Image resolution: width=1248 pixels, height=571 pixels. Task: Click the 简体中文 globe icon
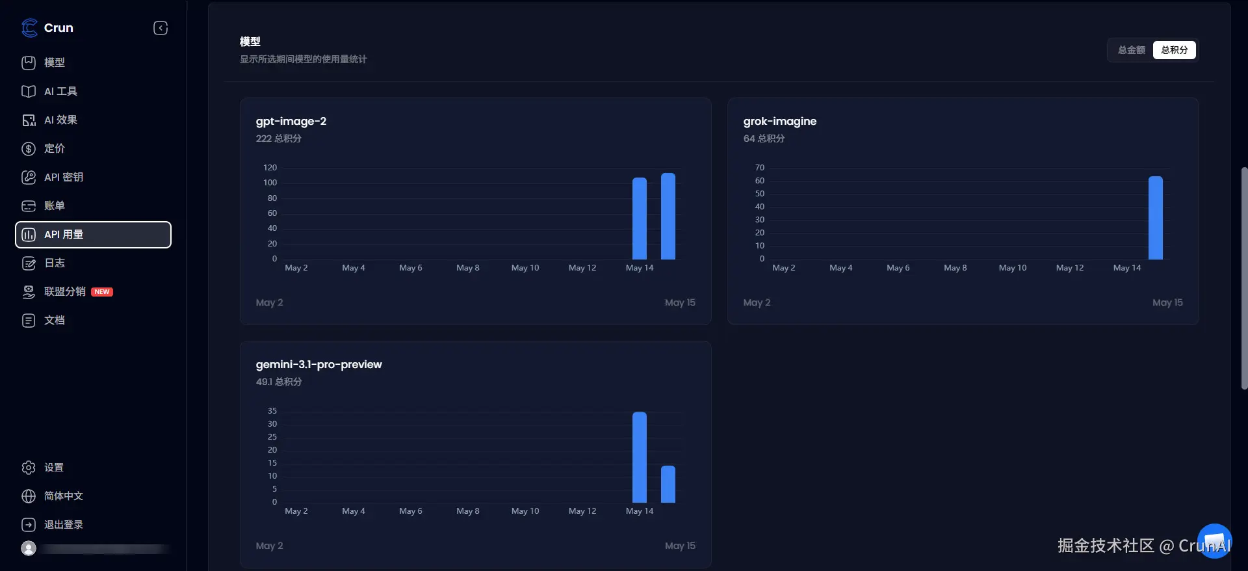click(x=29, y=496)
